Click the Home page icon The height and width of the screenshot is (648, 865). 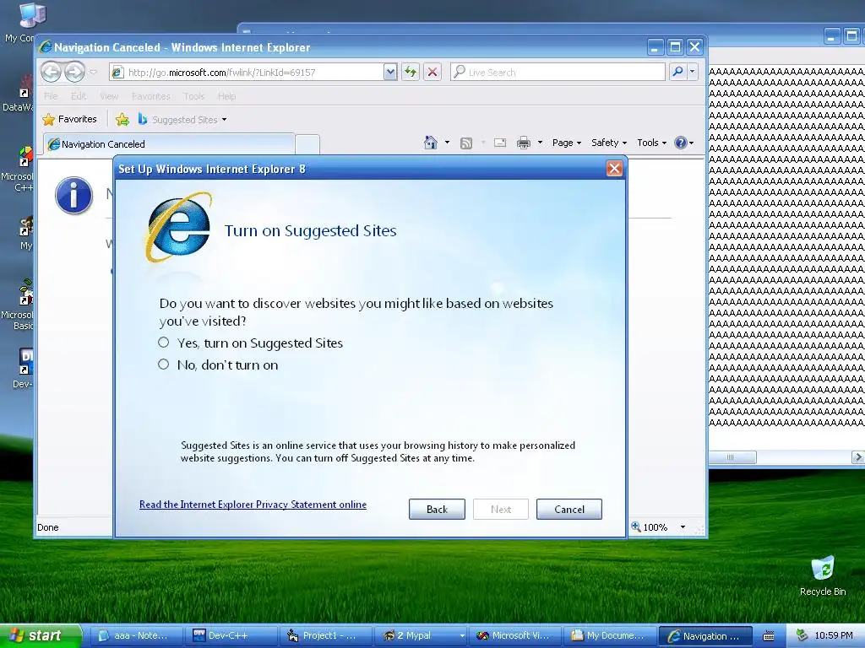[430, 143]
